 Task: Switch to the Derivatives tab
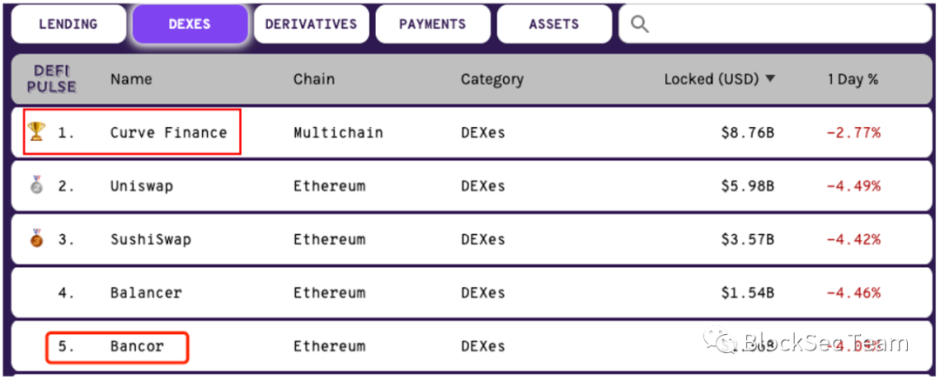311,24
